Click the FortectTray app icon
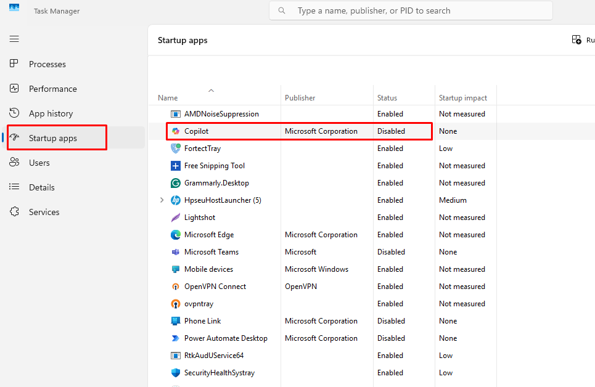 click(174, 148)
